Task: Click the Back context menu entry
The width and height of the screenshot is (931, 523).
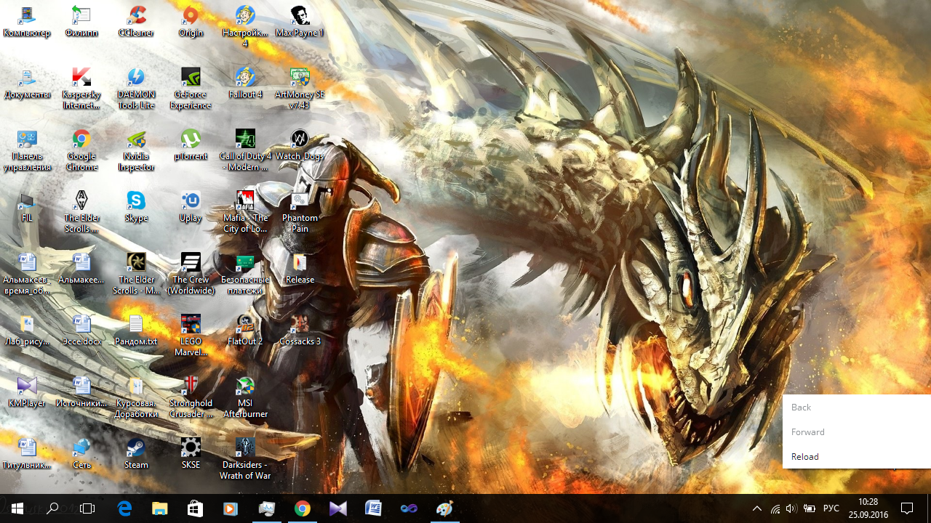Action: 801,407
